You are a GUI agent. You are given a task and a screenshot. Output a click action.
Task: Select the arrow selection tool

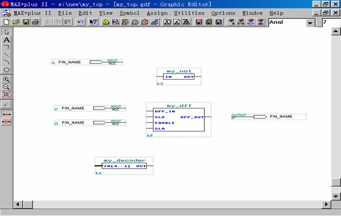coord(6,32)
